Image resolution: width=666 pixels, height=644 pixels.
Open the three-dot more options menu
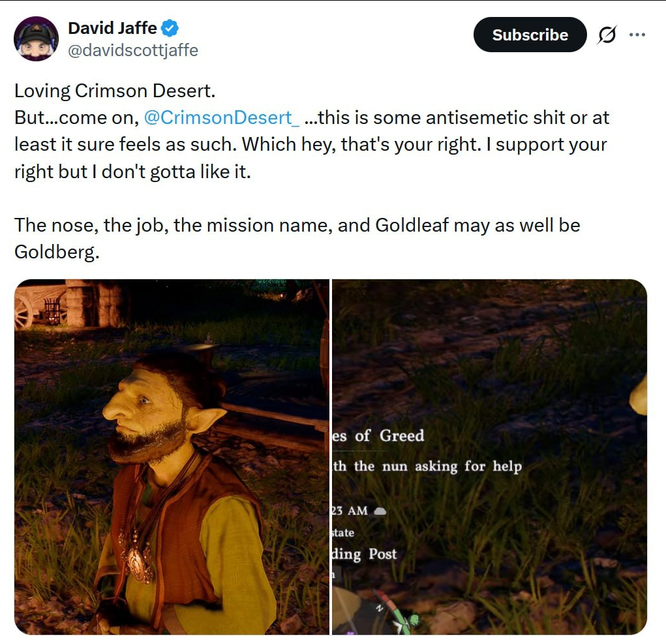(x=637, y=35)
